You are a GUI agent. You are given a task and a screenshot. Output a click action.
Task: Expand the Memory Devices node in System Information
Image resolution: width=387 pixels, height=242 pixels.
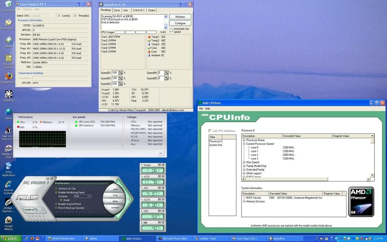[x=244, y=202]
